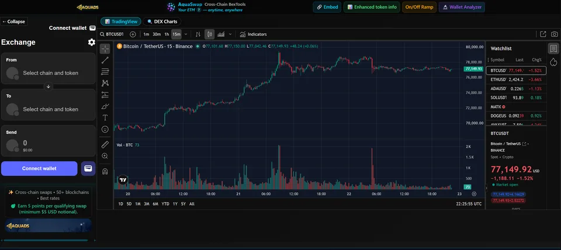Open the BTCUSDT symbol search
The image size is (561, 250).
pyautogui.click(x=112, y=34)
